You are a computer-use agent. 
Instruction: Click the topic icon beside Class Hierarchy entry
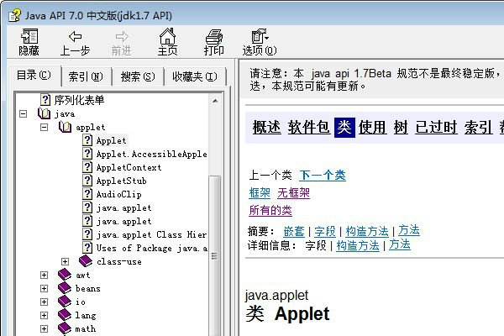point(87,234)
